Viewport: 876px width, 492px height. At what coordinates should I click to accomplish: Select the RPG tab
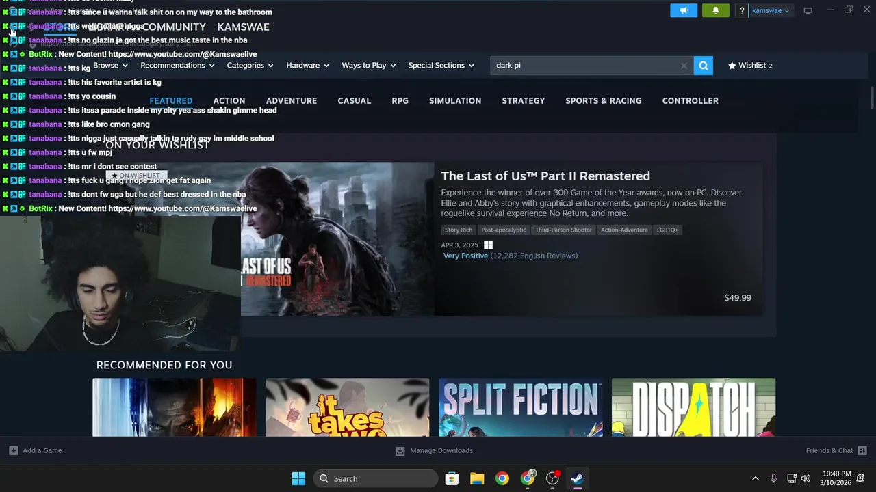[400, 100]
